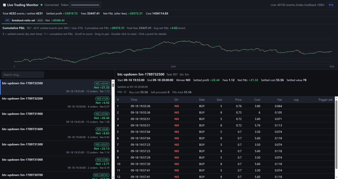This screenshot has width=338, height=179.
Task: Select event btc-updown-5m-1789731000 in the list
Action: 56,164
